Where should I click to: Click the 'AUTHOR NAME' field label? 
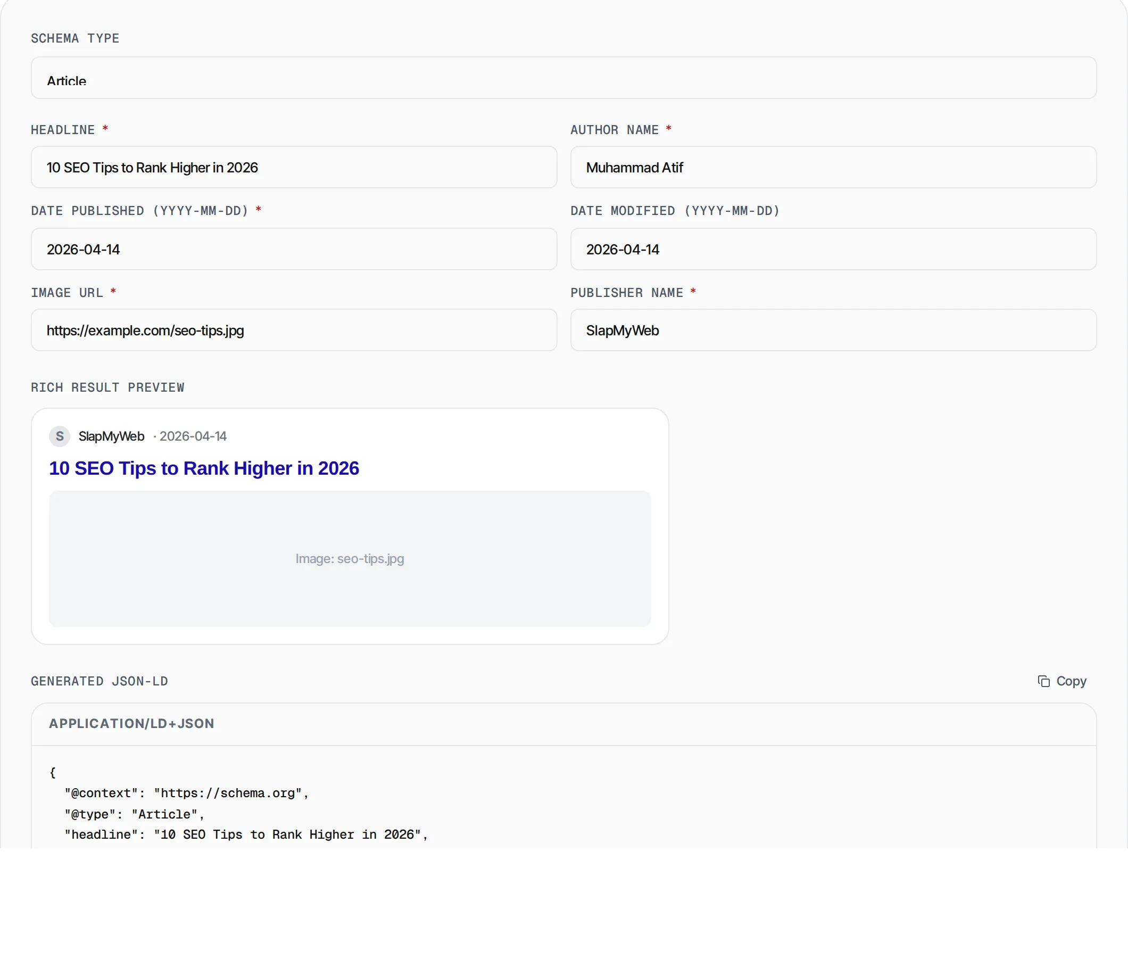[615, 130]
